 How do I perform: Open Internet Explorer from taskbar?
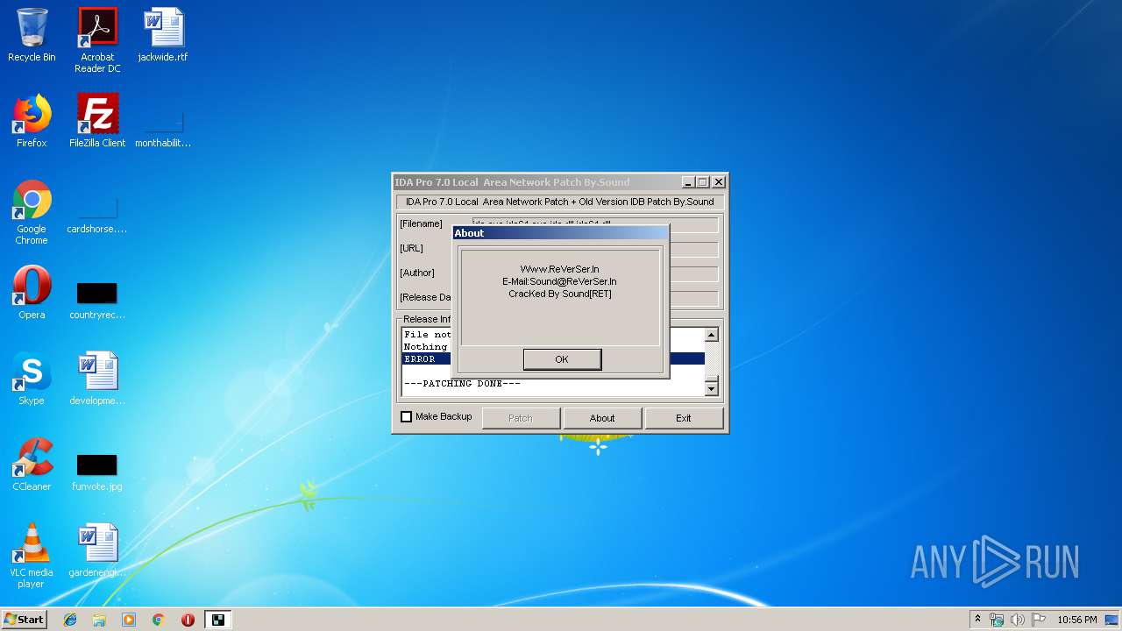70,620
